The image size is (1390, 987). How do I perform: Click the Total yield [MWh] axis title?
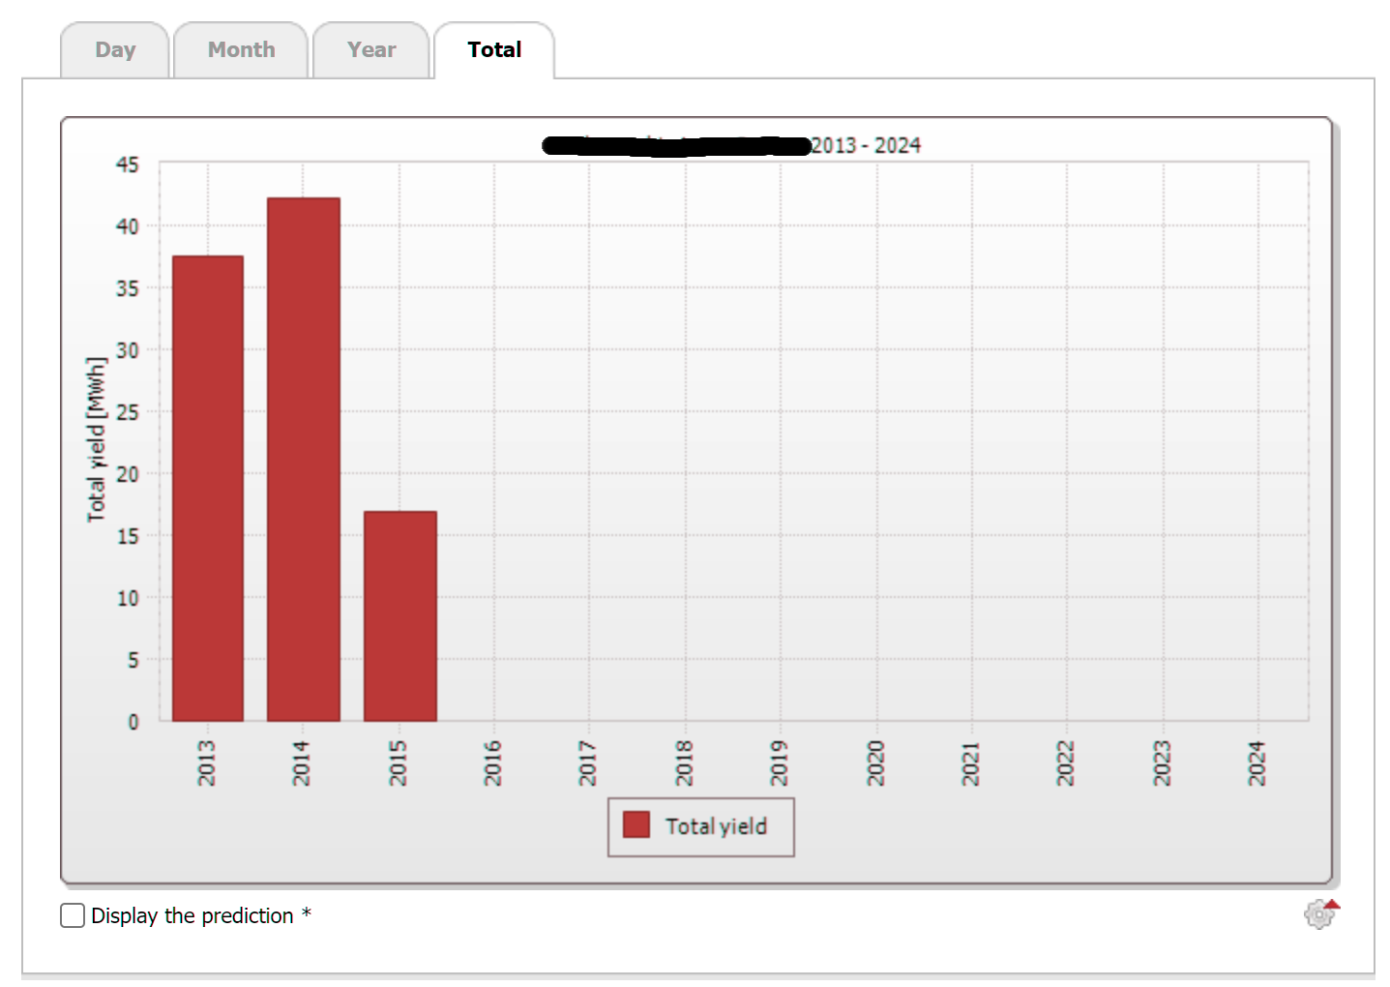(x=96, y=439)
